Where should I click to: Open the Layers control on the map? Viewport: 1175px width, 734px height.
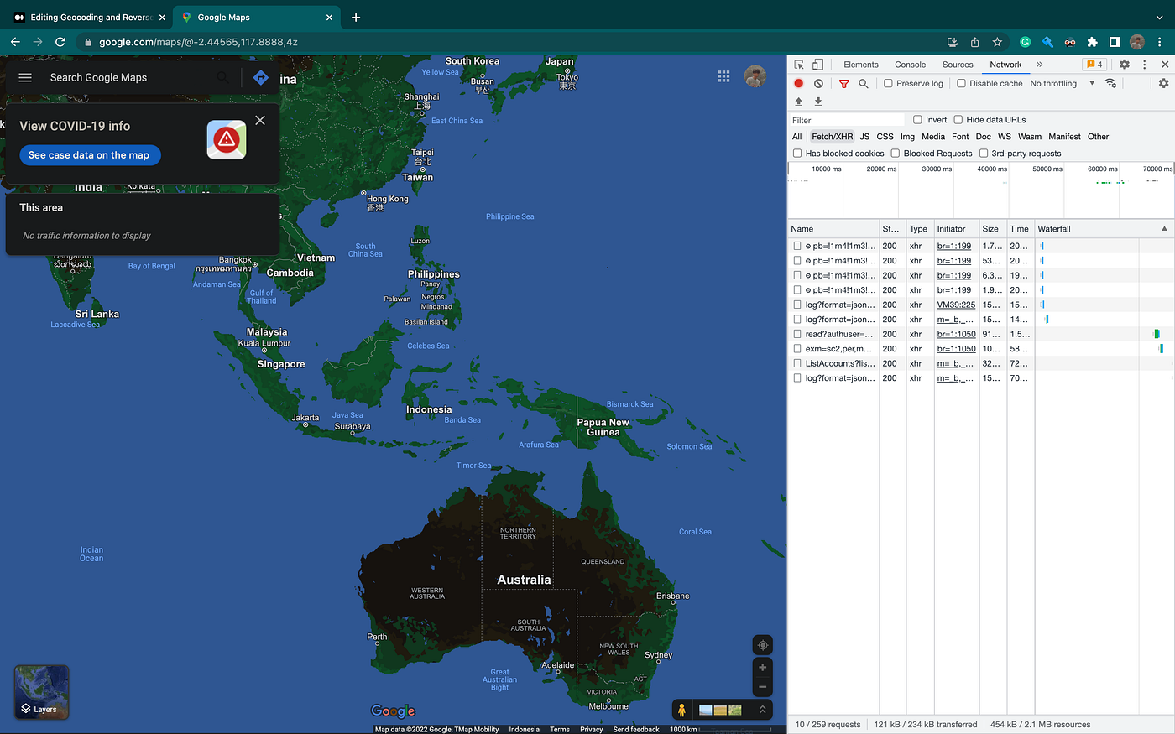click(x=40, y=692)
